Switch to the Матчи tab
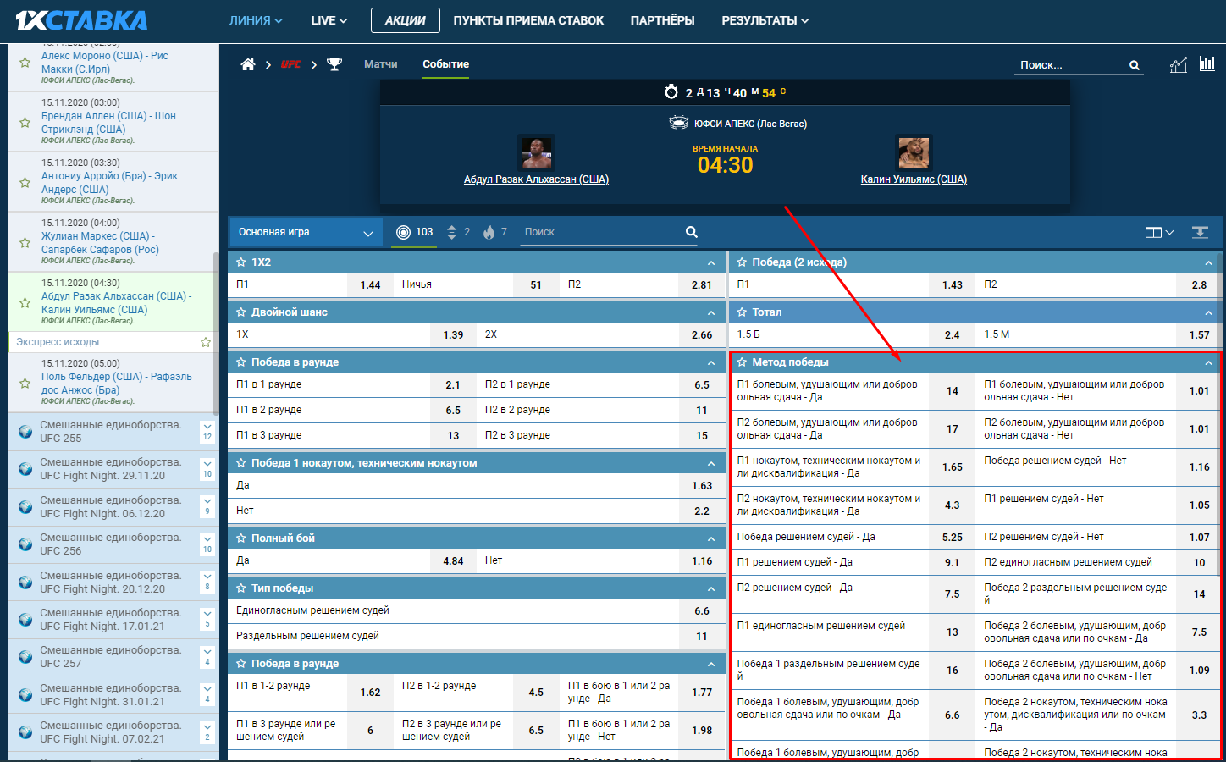 [380, 64]
